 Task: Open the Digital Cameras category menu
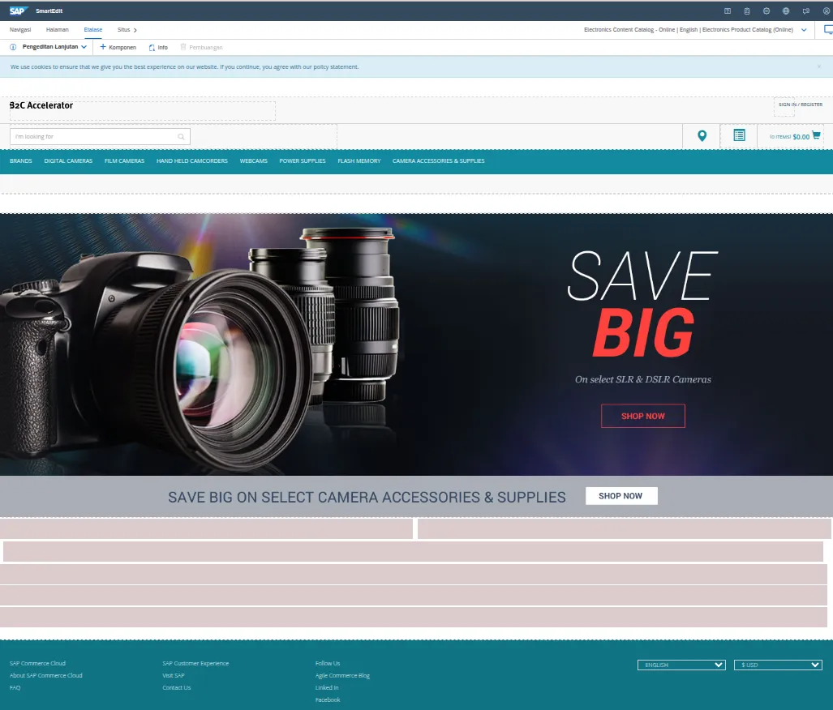[68, 160]
